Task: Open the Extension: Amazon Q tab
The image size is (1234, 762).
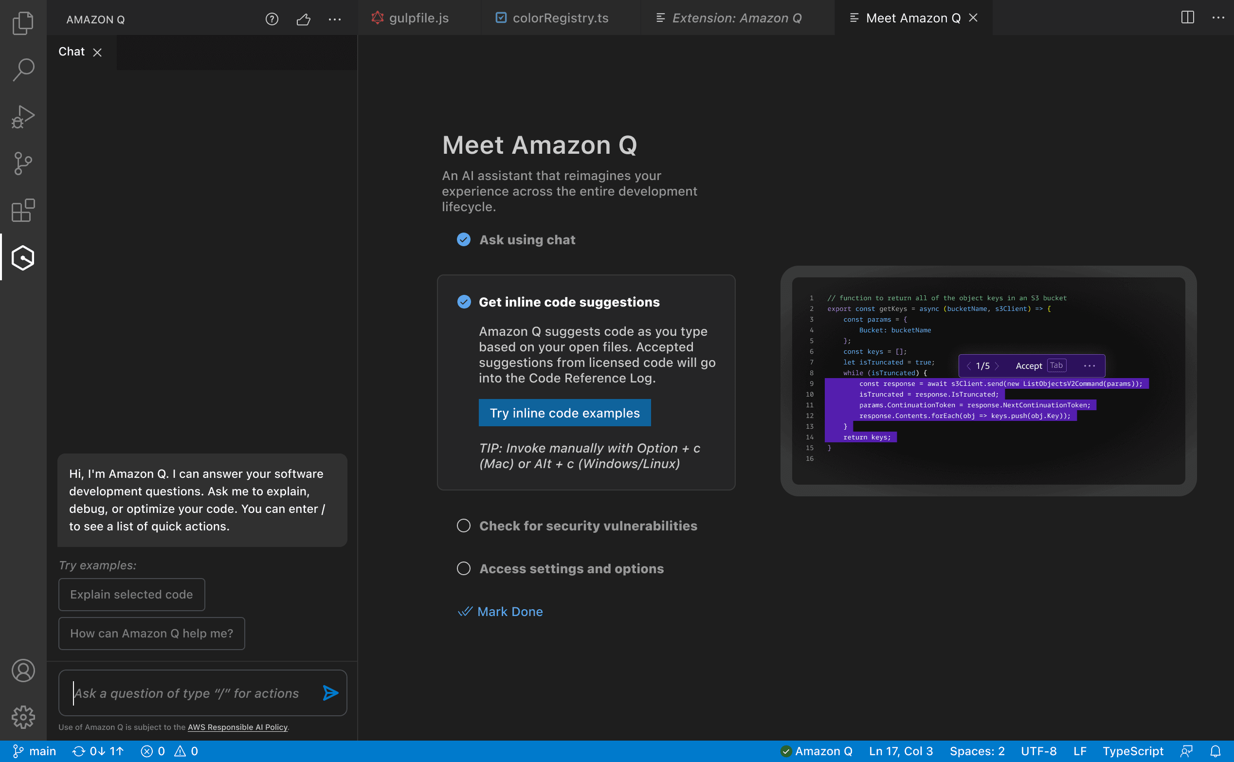Action: click(x=737, y=18)
